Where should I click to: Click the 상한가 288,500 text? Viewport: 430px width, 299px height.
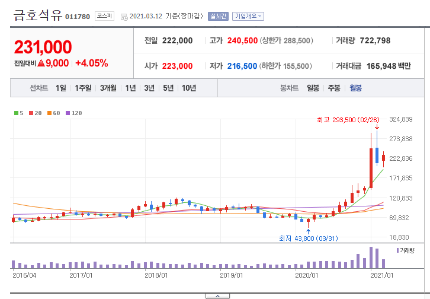[286, 40]
